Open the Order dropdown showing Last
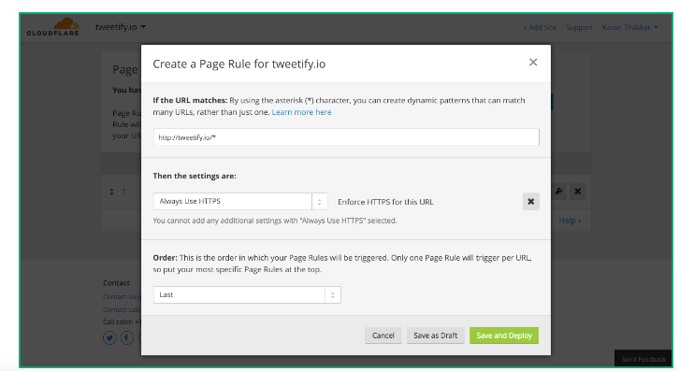 point(247,294)
